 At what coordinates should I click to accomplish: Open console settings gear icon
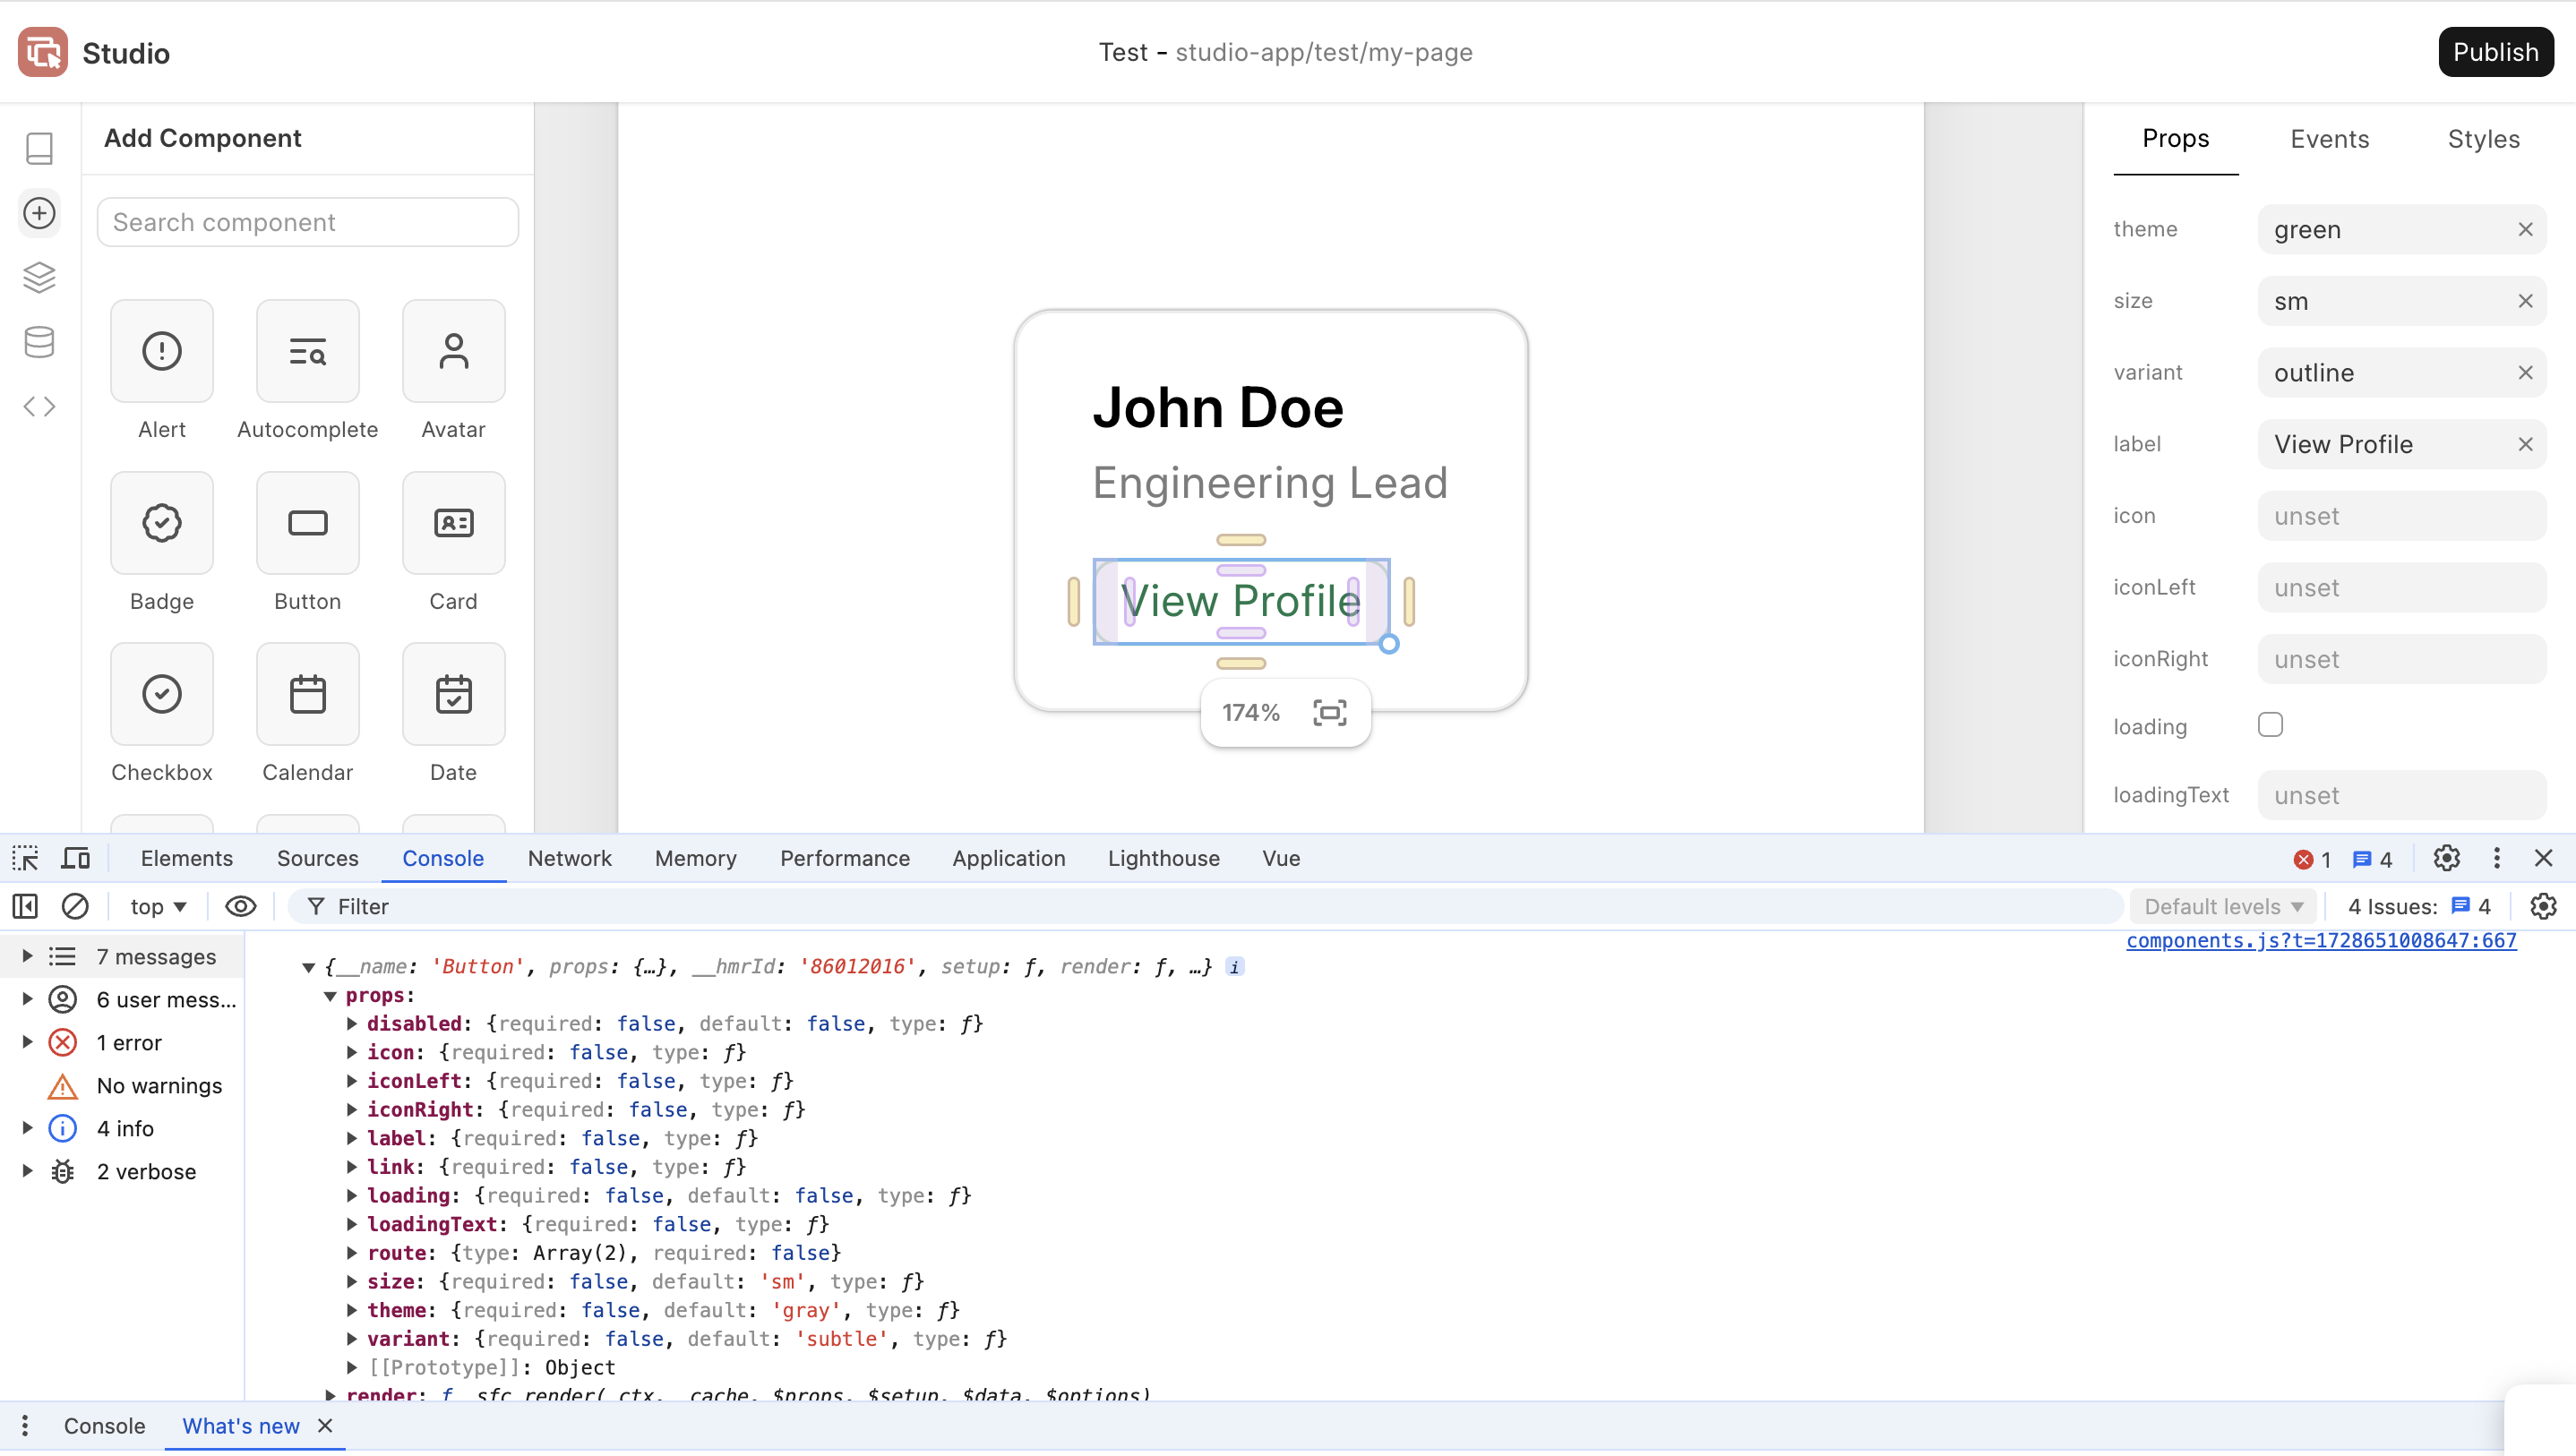2543,906
